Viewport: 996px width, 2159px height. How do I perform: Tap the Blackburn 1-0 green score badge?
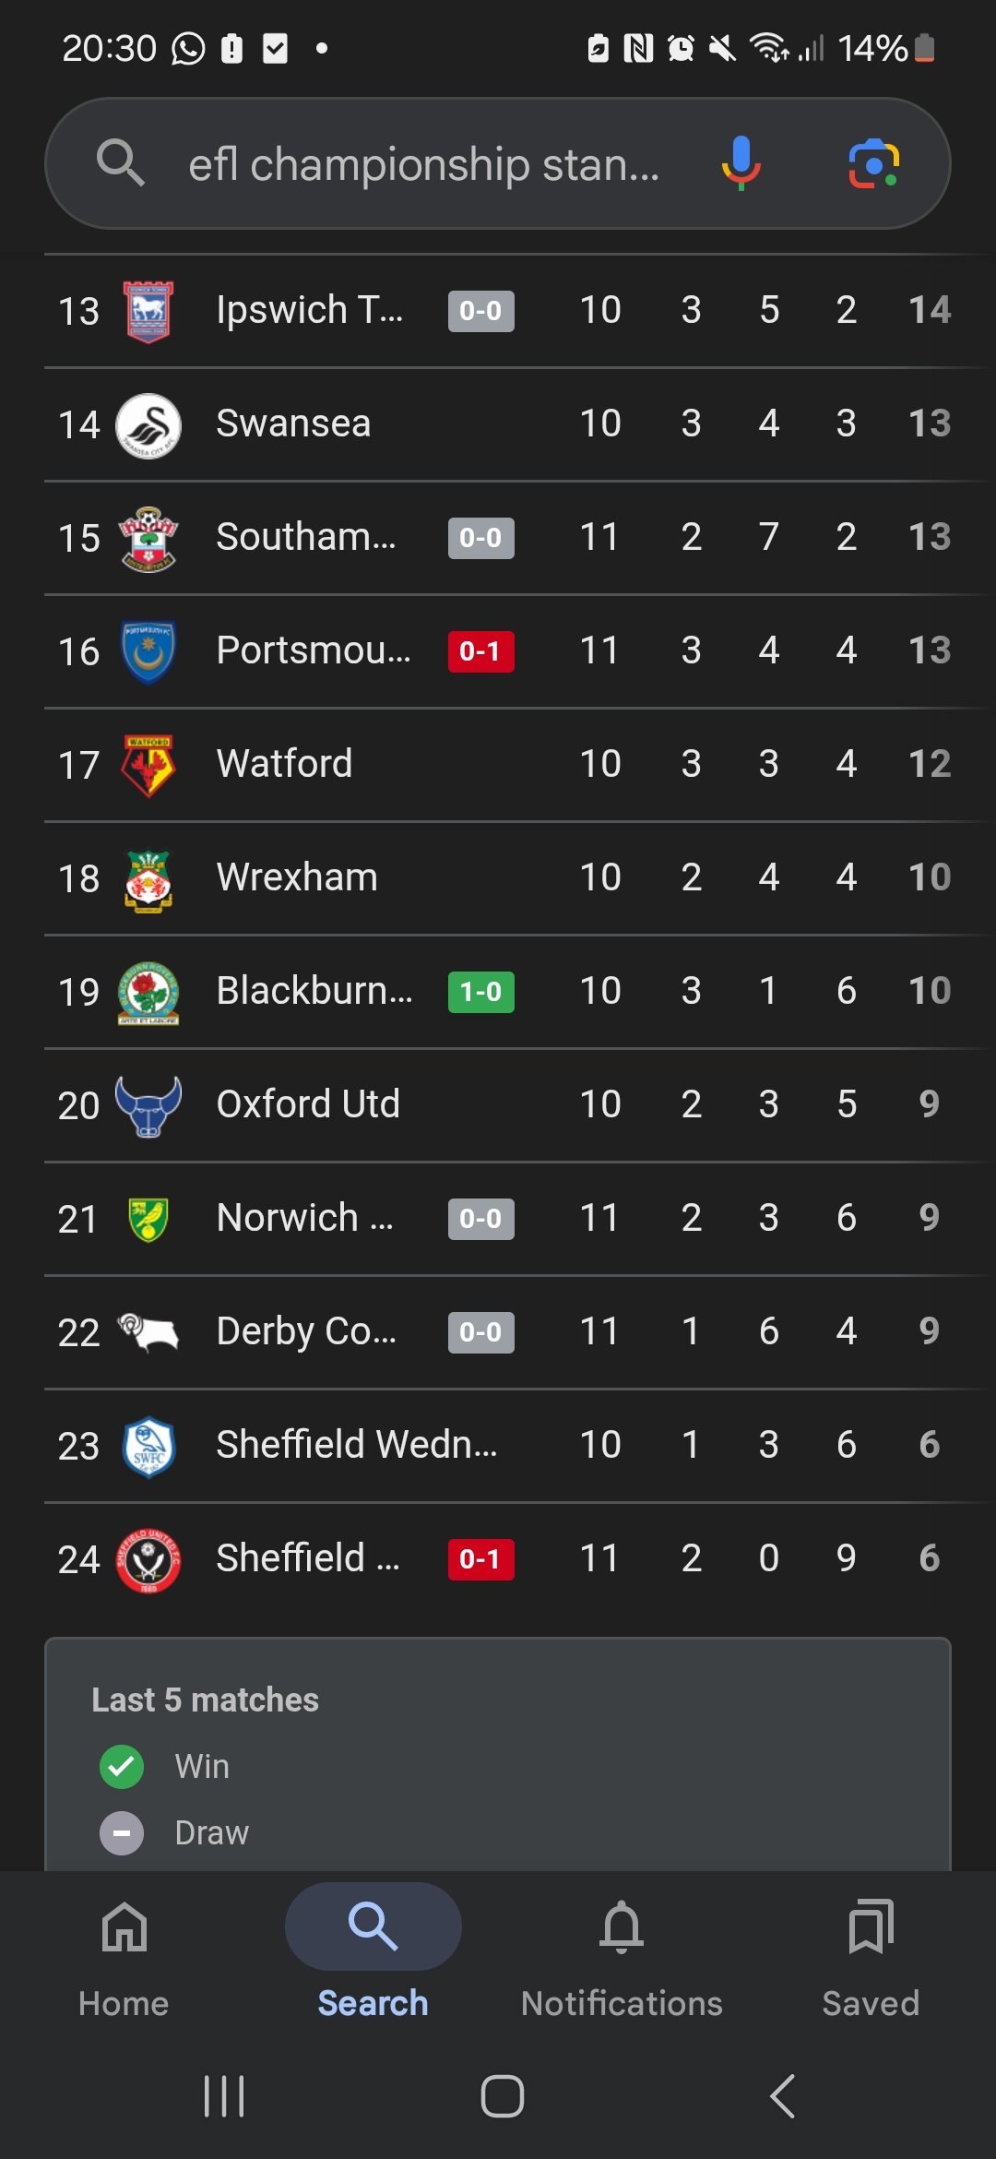click(x=480, y=992)
